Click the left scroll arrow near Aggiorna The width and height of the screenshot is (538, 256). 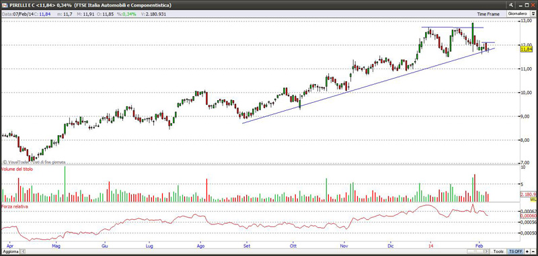pyautogui.click(x=24, y=252)
